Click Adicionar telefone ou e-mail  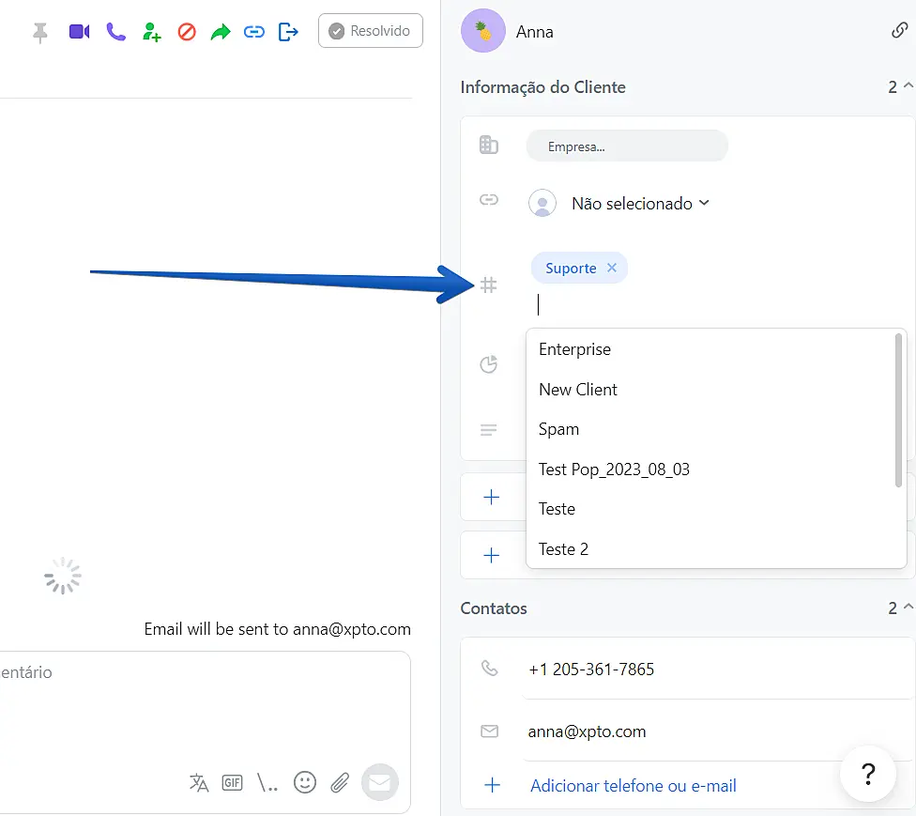pos(633,786)
